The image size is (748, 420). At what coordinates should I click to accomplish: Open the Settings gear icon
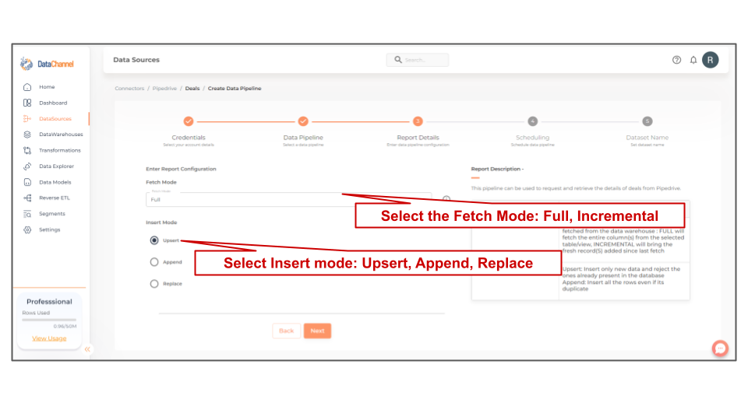tap(27, 229)
